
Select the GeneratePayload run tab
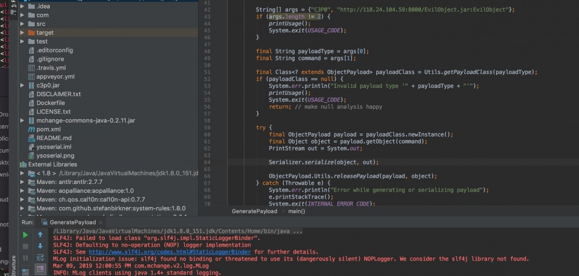[x=73, y=222]
